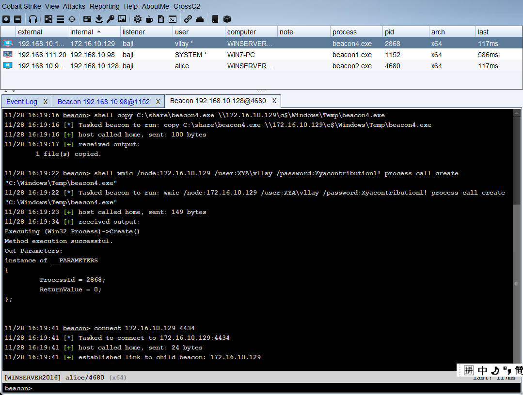This screenshot has width=523, height=395.
Task: Open Configure Listeners via the headphones icon
Action: click(32, 19)
